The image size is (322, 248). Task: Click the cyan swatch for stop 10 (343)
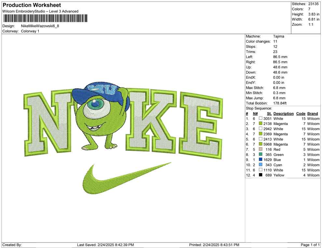point(261,165)
